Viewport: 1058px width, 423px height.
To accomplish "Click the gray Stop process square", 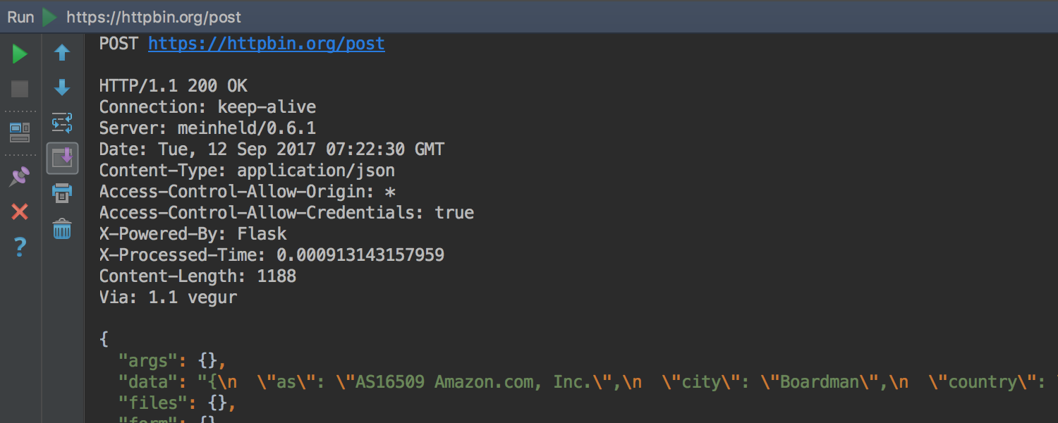I will (x=20, y=89).
